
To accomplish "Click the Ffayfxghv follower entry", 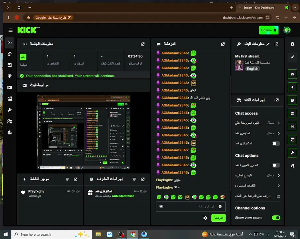I will [x=50, y=193].
